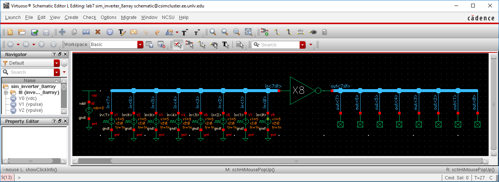Viewport: 499px width, 182px height.
Task: Open the Create menu
Action: tap(71, 17)
